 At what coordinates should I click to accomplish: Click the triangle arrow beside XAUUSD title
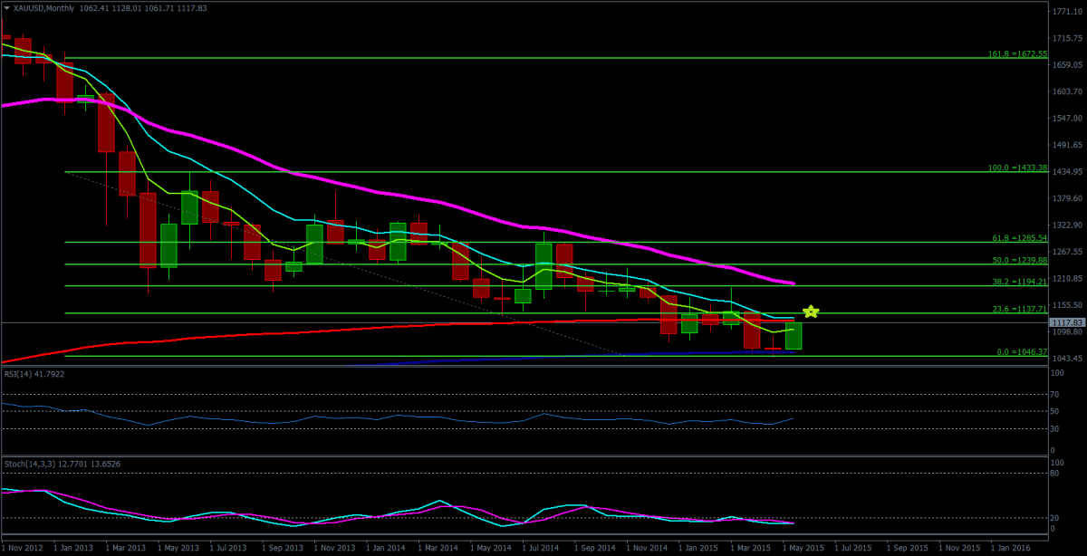click(x=5, y=7)
